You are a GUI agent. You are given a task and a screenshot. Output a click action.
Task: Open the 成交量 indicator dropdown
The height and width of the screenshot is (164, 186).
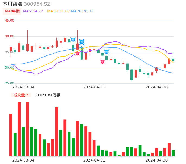[x=21, y=95]
